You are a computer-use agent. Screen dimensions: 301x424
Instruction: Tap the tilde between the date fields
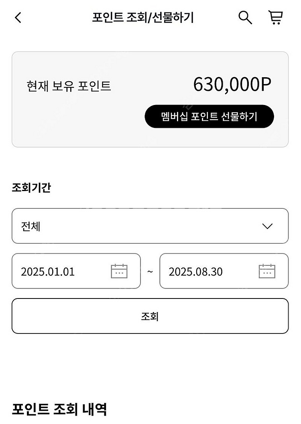pos(150,272)
